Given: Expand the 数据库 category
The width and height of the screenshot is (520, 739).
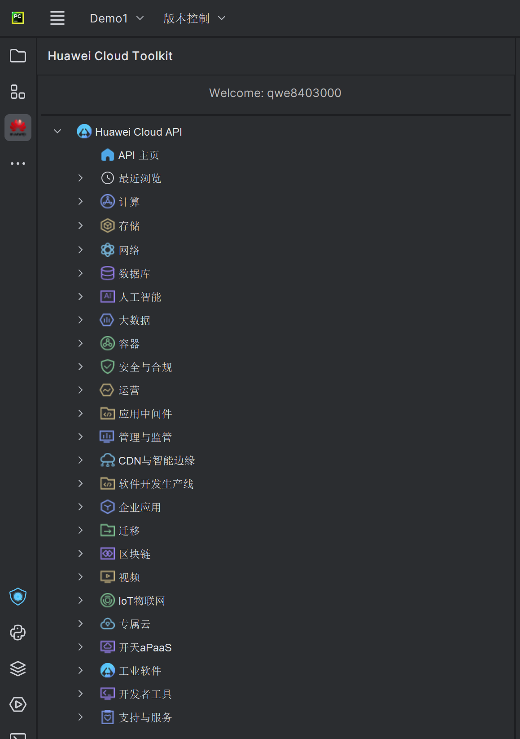Looking at the screenshot, I should [x=80, y=273].
